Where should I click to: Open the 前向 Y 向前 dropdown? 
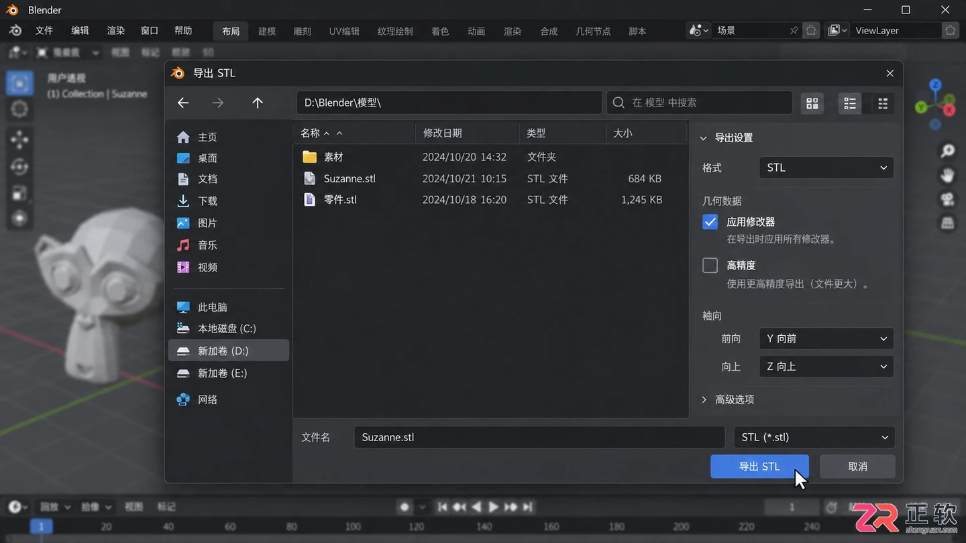click(826, 339)
